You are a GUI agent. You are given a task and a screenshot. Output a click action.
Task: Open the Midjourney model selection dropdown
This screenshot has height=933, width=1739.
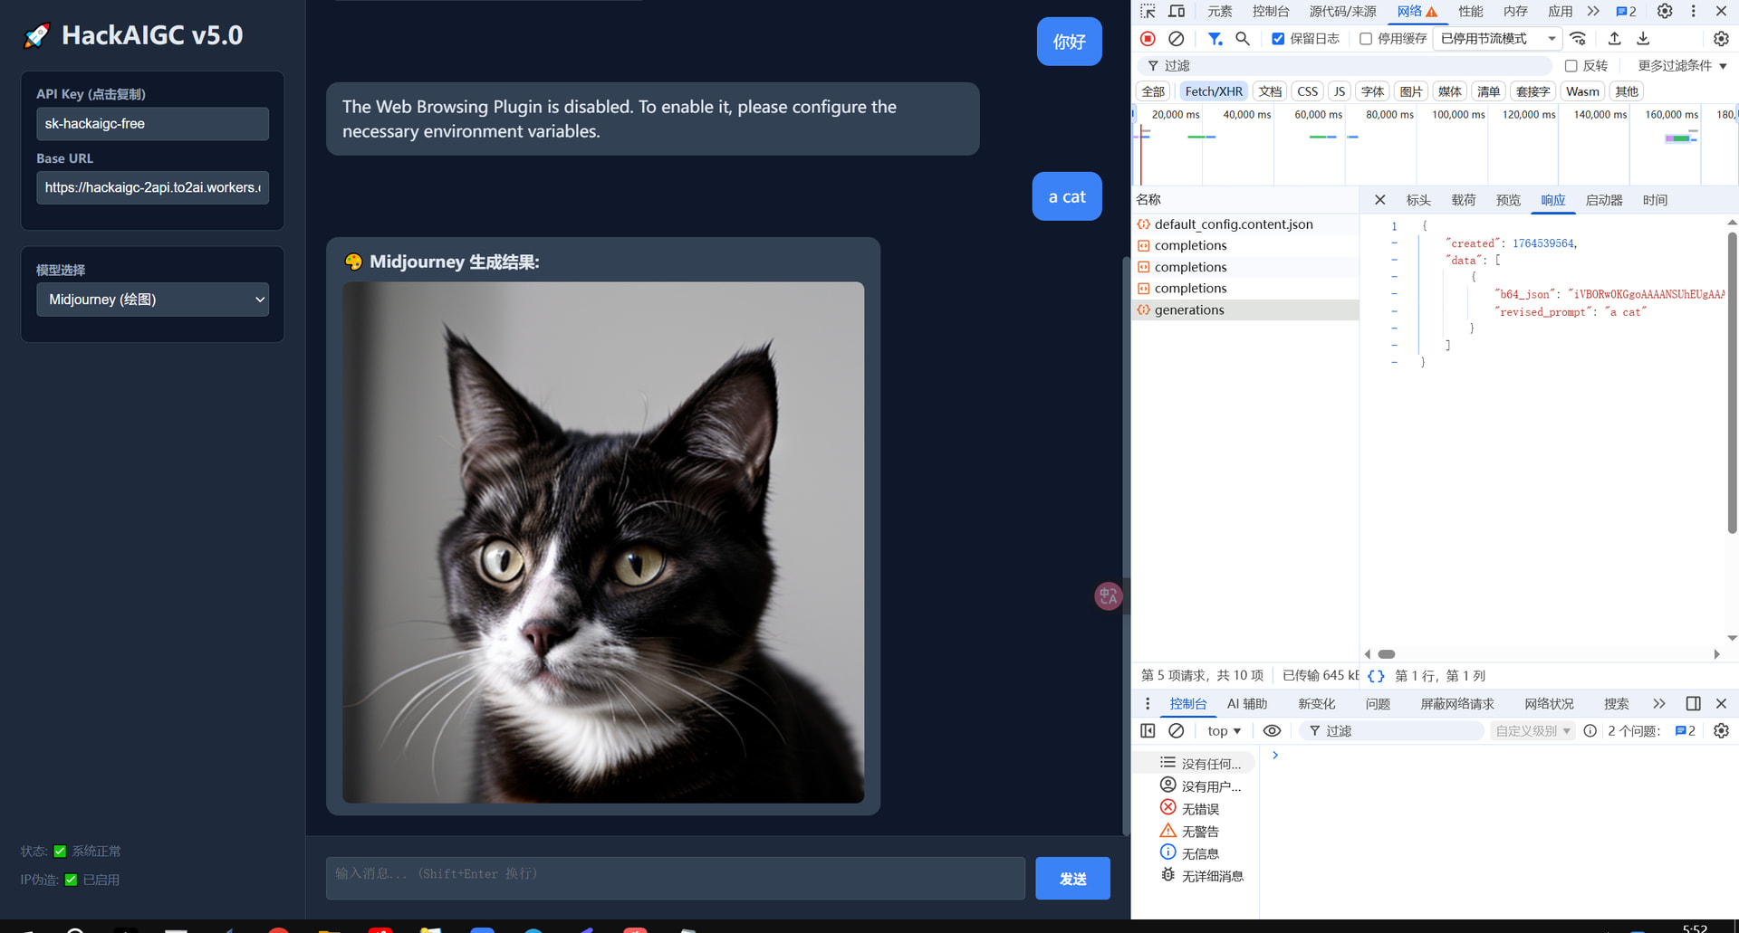point(152,300)
